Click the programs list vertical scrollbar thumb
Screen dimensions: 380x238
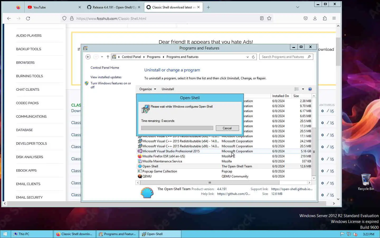(314, 152)
